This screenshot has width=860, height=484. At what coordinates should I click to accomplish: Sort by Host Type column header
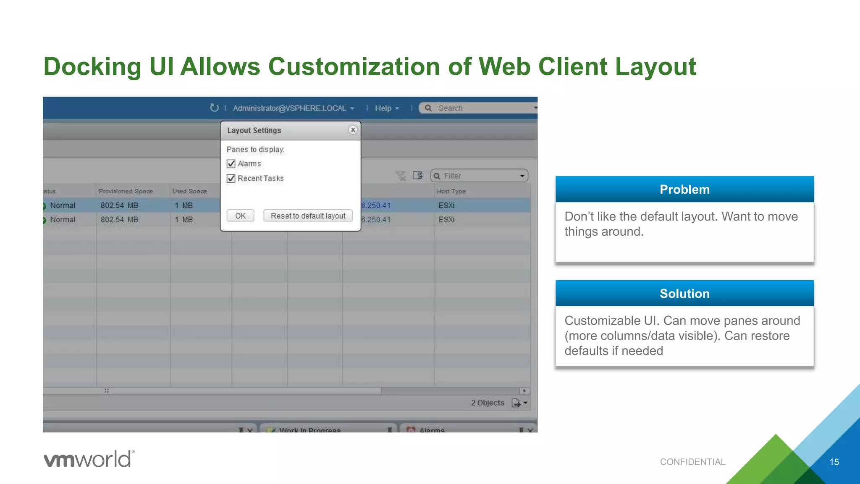[x=451, y=191]
